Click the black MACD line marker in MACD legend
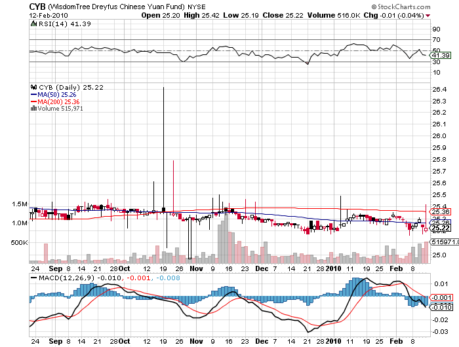The height and width of the screenshot is (347, 459). (x=34, y=278)
